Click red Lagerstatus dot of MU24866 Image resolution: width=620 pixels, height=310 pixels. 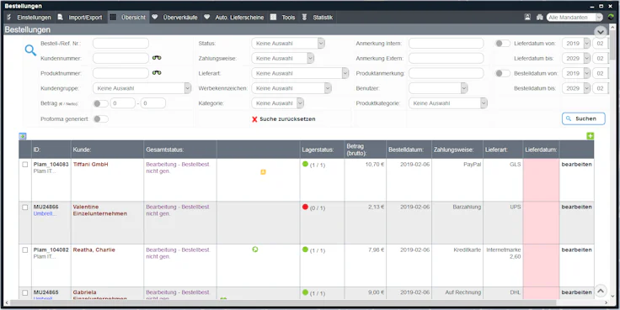[305, 207]
